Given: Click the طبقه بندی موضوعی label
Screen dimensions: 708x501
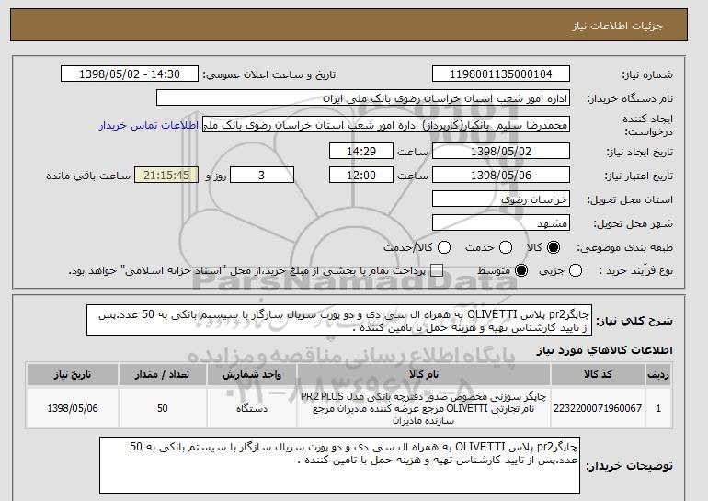Looking at the screenshot, I should (624, 247).
